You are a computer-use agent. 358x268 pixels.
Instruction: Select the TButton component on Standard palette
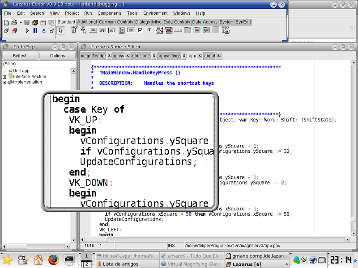tap(93, 30)
